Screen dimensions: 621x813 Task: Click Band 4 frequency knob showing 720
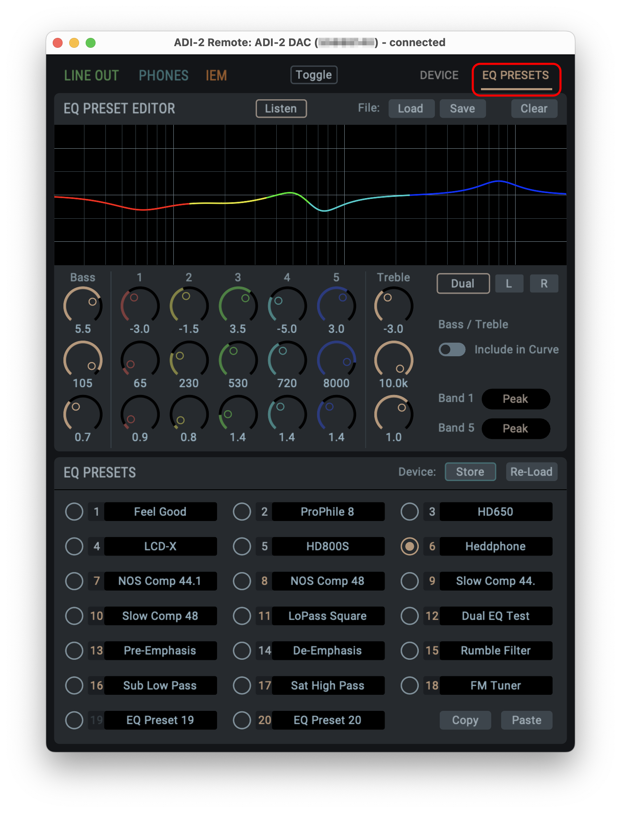(287, 360)
